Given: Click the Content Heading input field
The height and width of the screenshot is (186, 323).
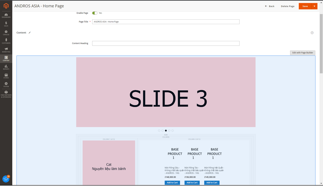Looking at the screenshot, I should pyautogui.click(x=166, y=43).
